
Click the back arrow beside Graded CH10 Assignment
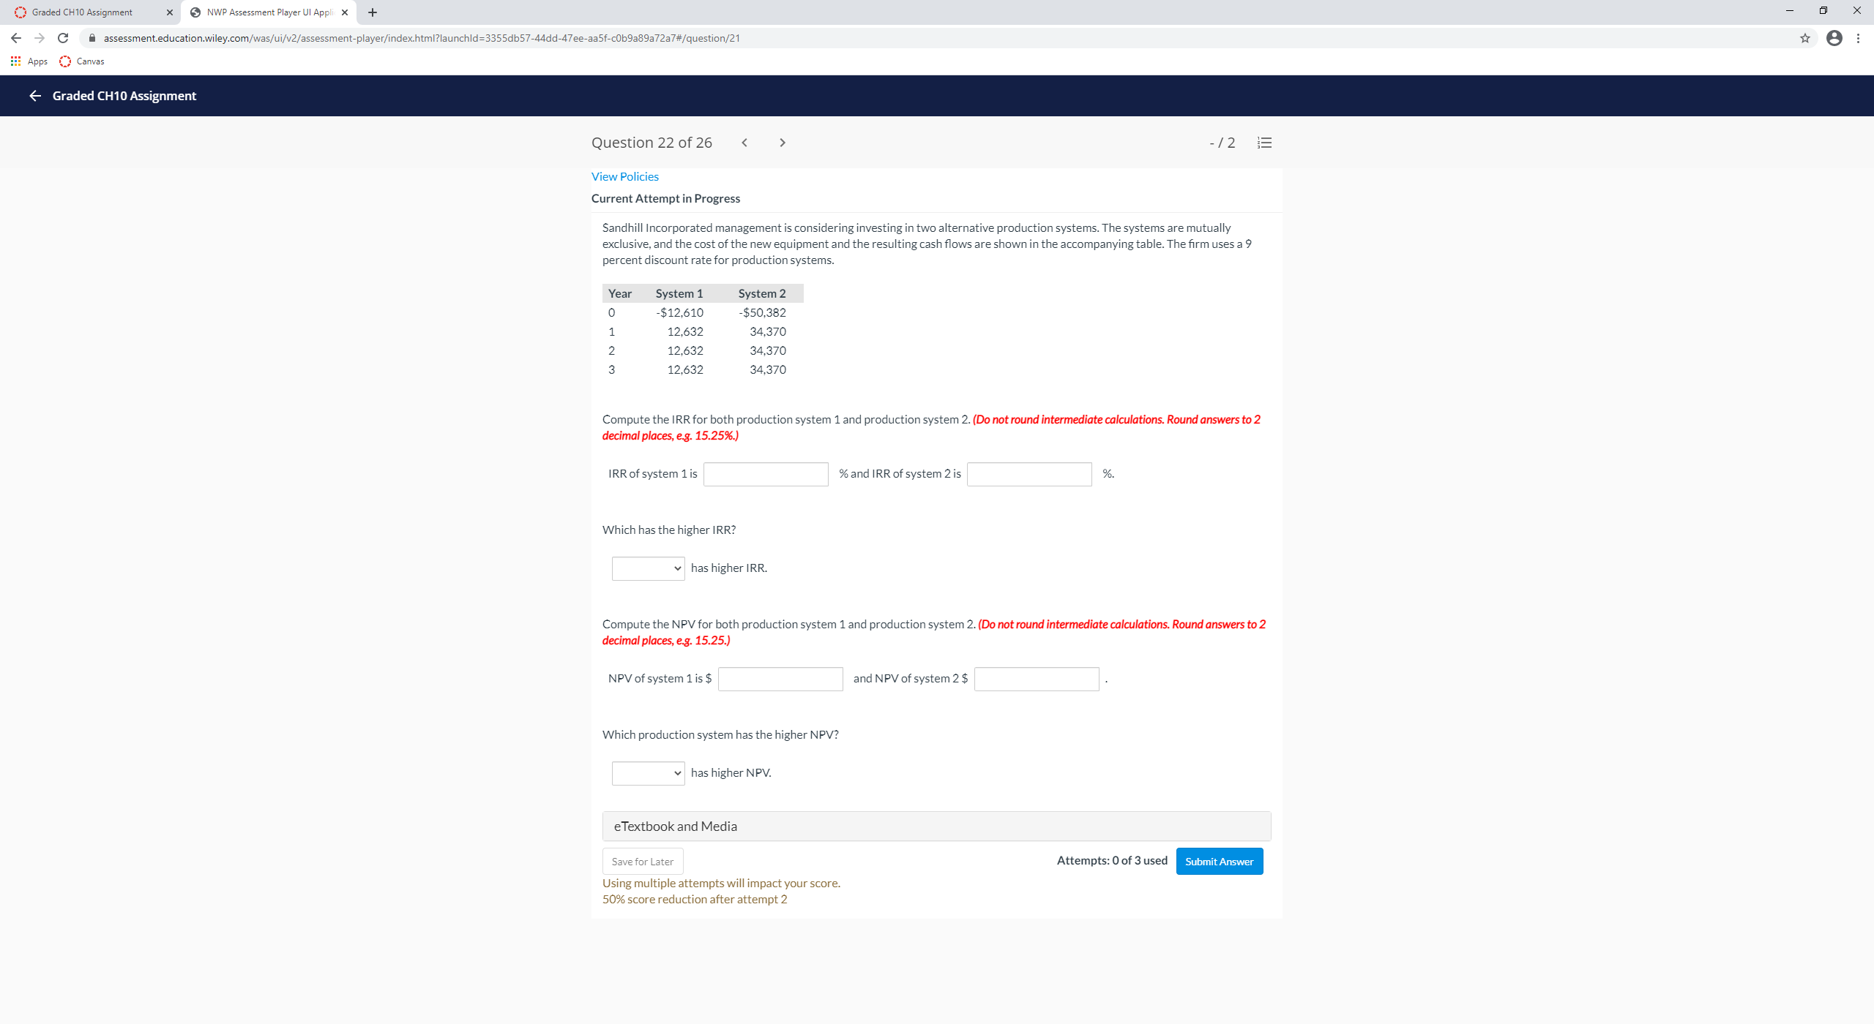coord(34,96)
